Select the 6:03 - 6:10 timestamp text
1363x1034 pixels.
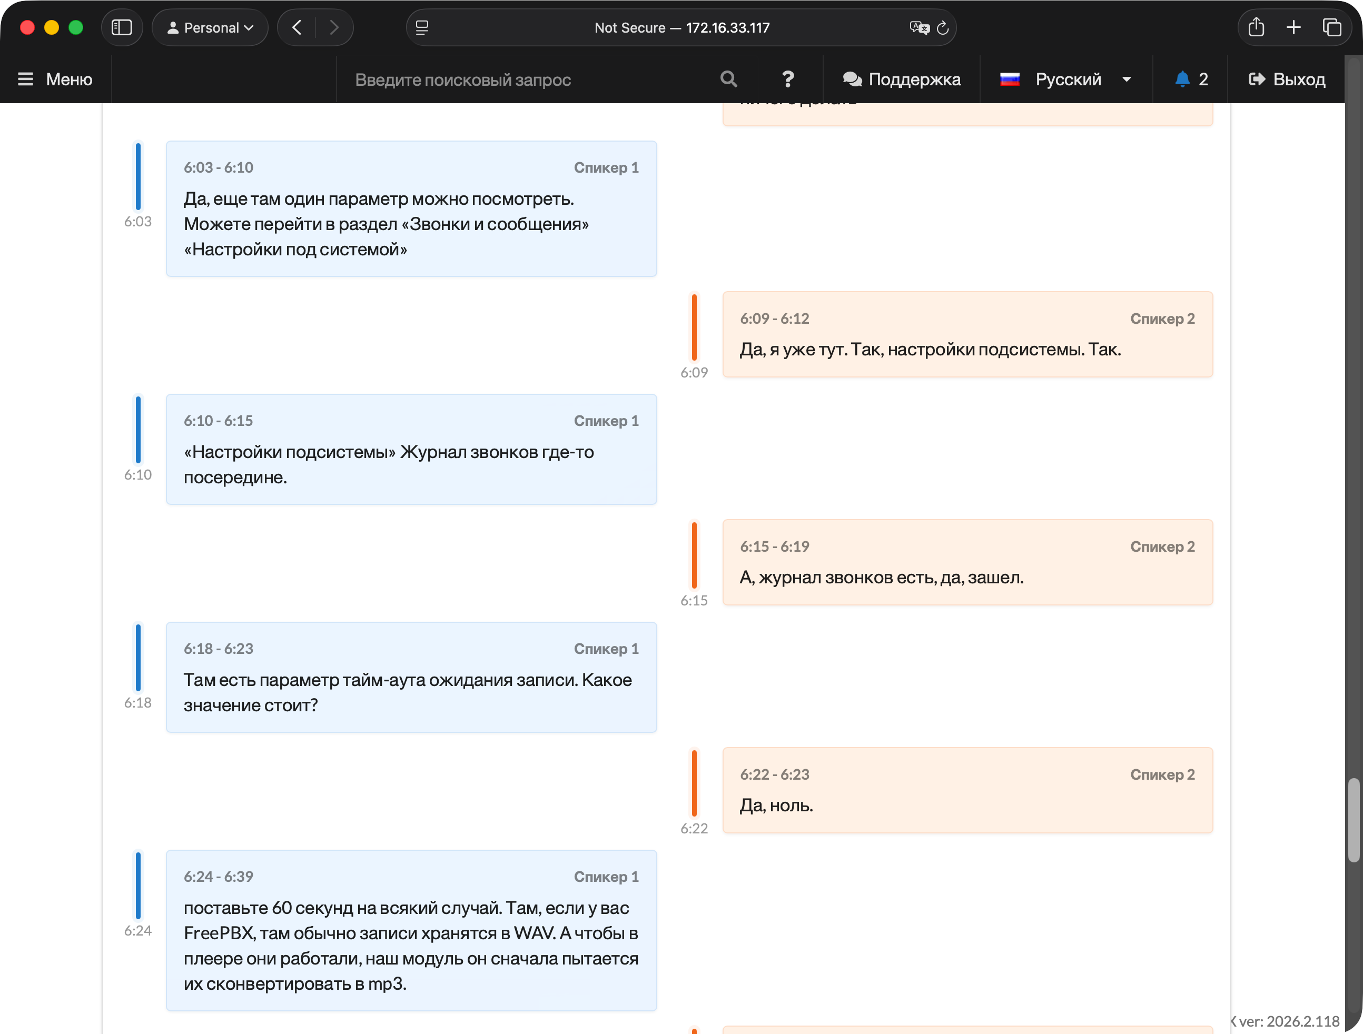coord(218,167)
